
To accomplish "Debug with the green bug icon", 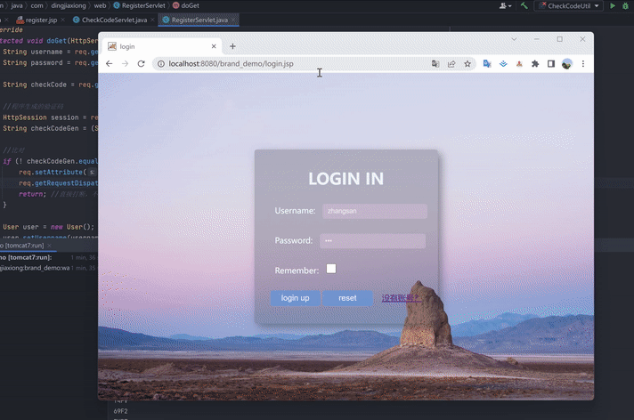I will click(x=625, y=5).
